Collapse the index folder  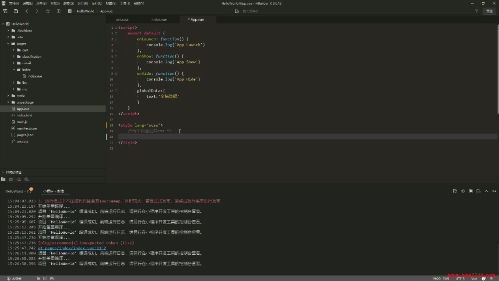14,70
